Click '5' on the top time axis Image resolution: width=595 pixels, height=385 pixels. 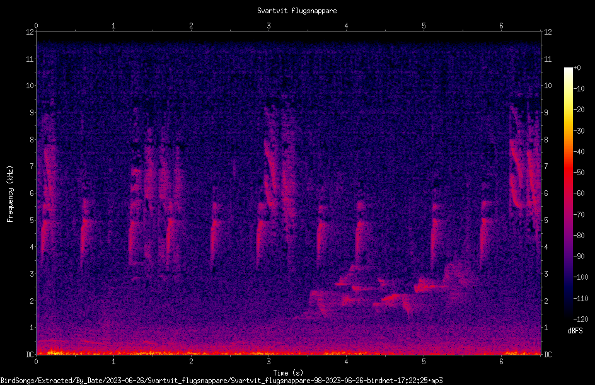tap(424, 26)
